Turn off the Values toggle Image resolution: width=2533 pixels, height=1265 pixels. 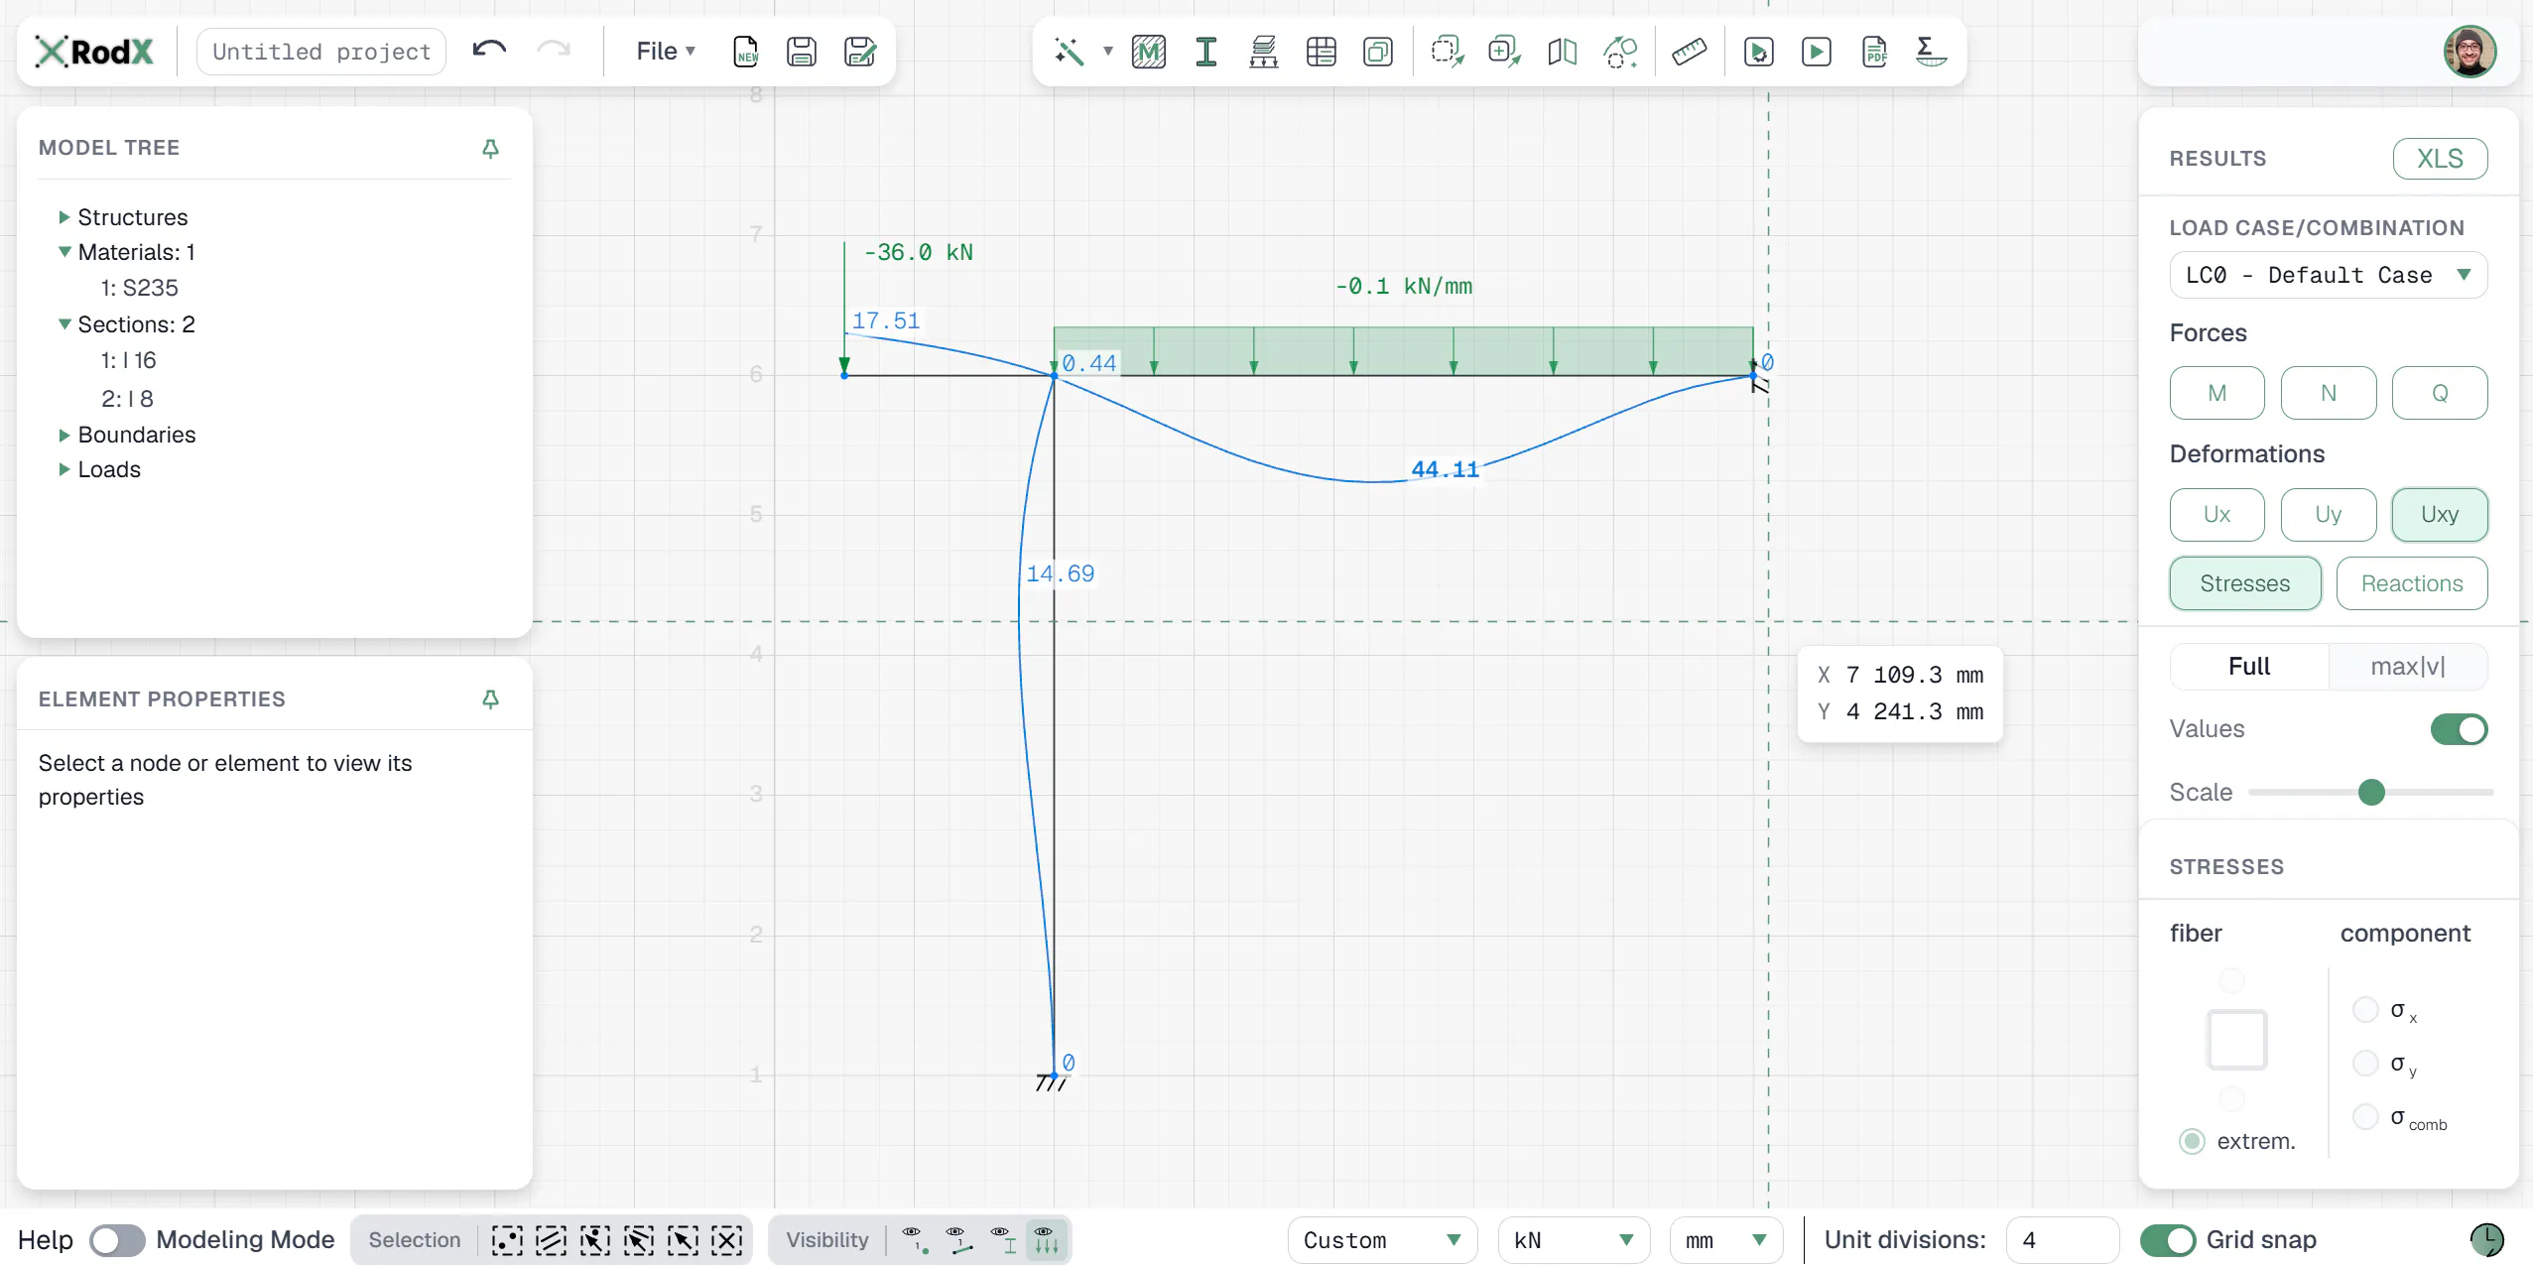pos(2459,729)
